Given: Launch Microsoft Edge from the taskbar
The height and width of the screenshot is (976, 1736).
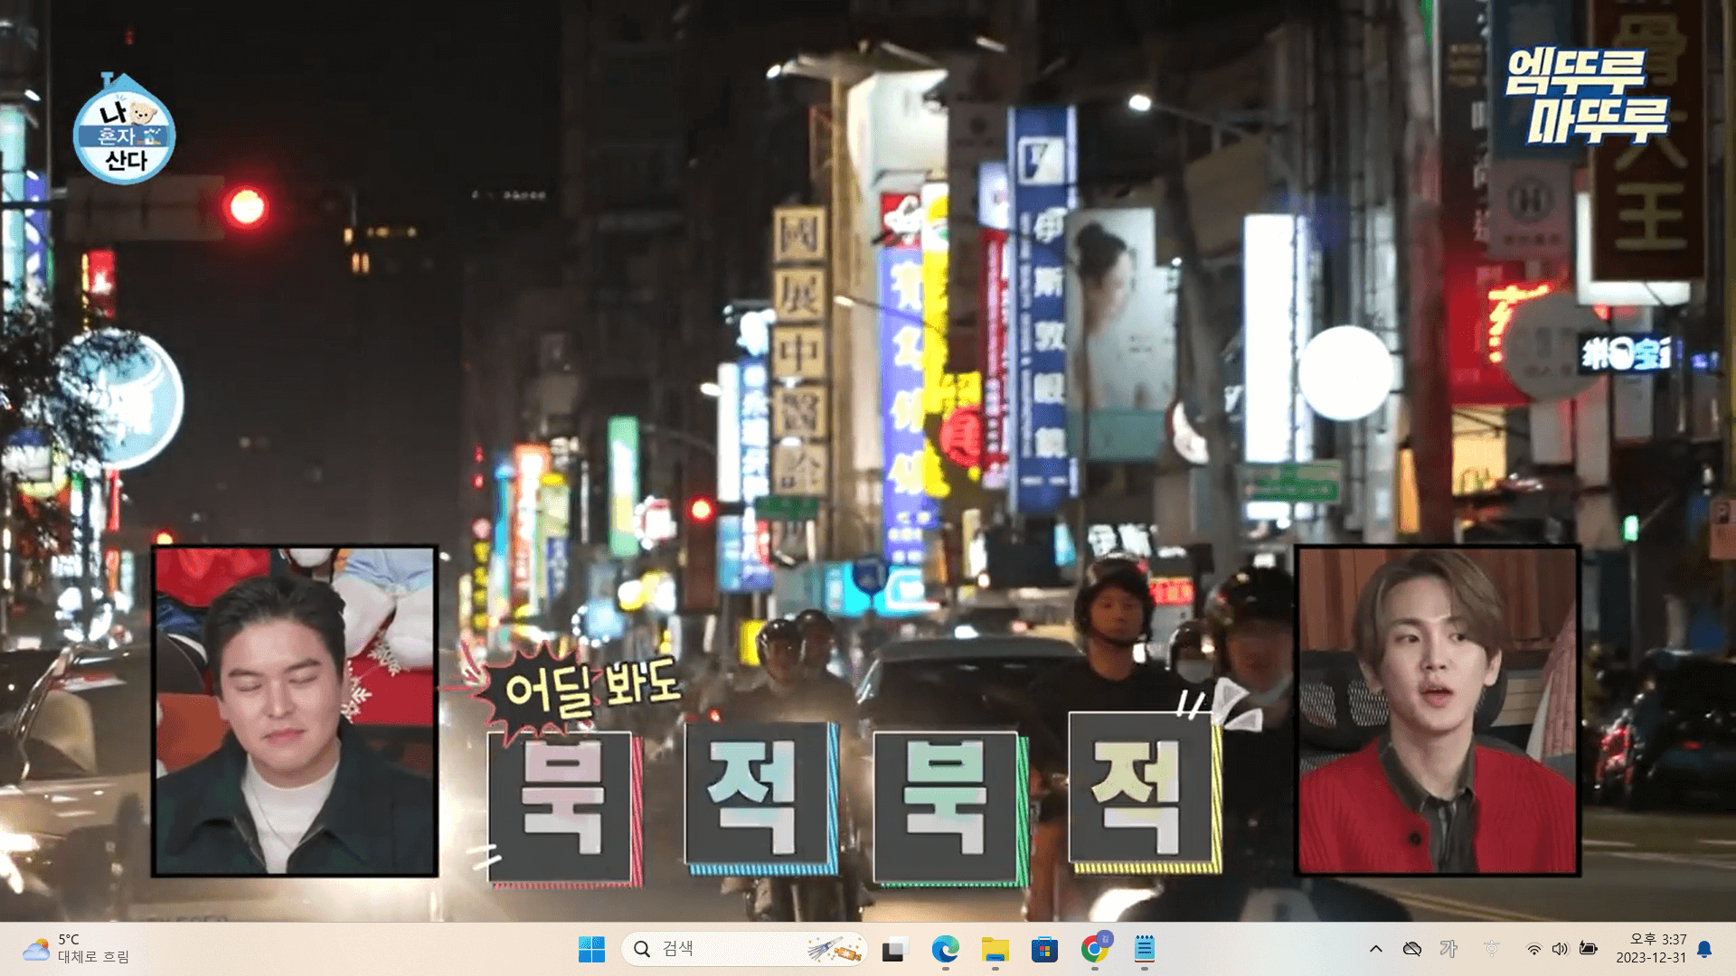Looking at the screenshot, I should tap(945, 949).
